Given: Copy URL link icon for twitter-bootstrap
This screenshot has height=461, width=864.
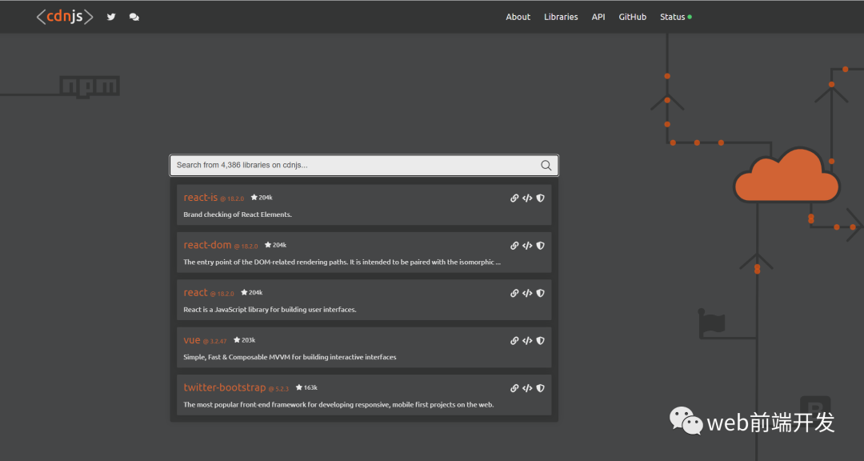Looking at the screenshot, I should point(514,387).
